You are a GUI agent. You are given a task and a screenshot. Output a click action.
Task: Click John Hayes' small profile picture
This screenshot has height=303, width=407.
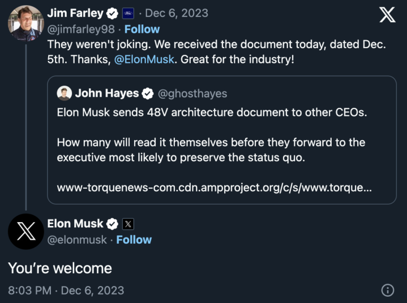[65, 94]
